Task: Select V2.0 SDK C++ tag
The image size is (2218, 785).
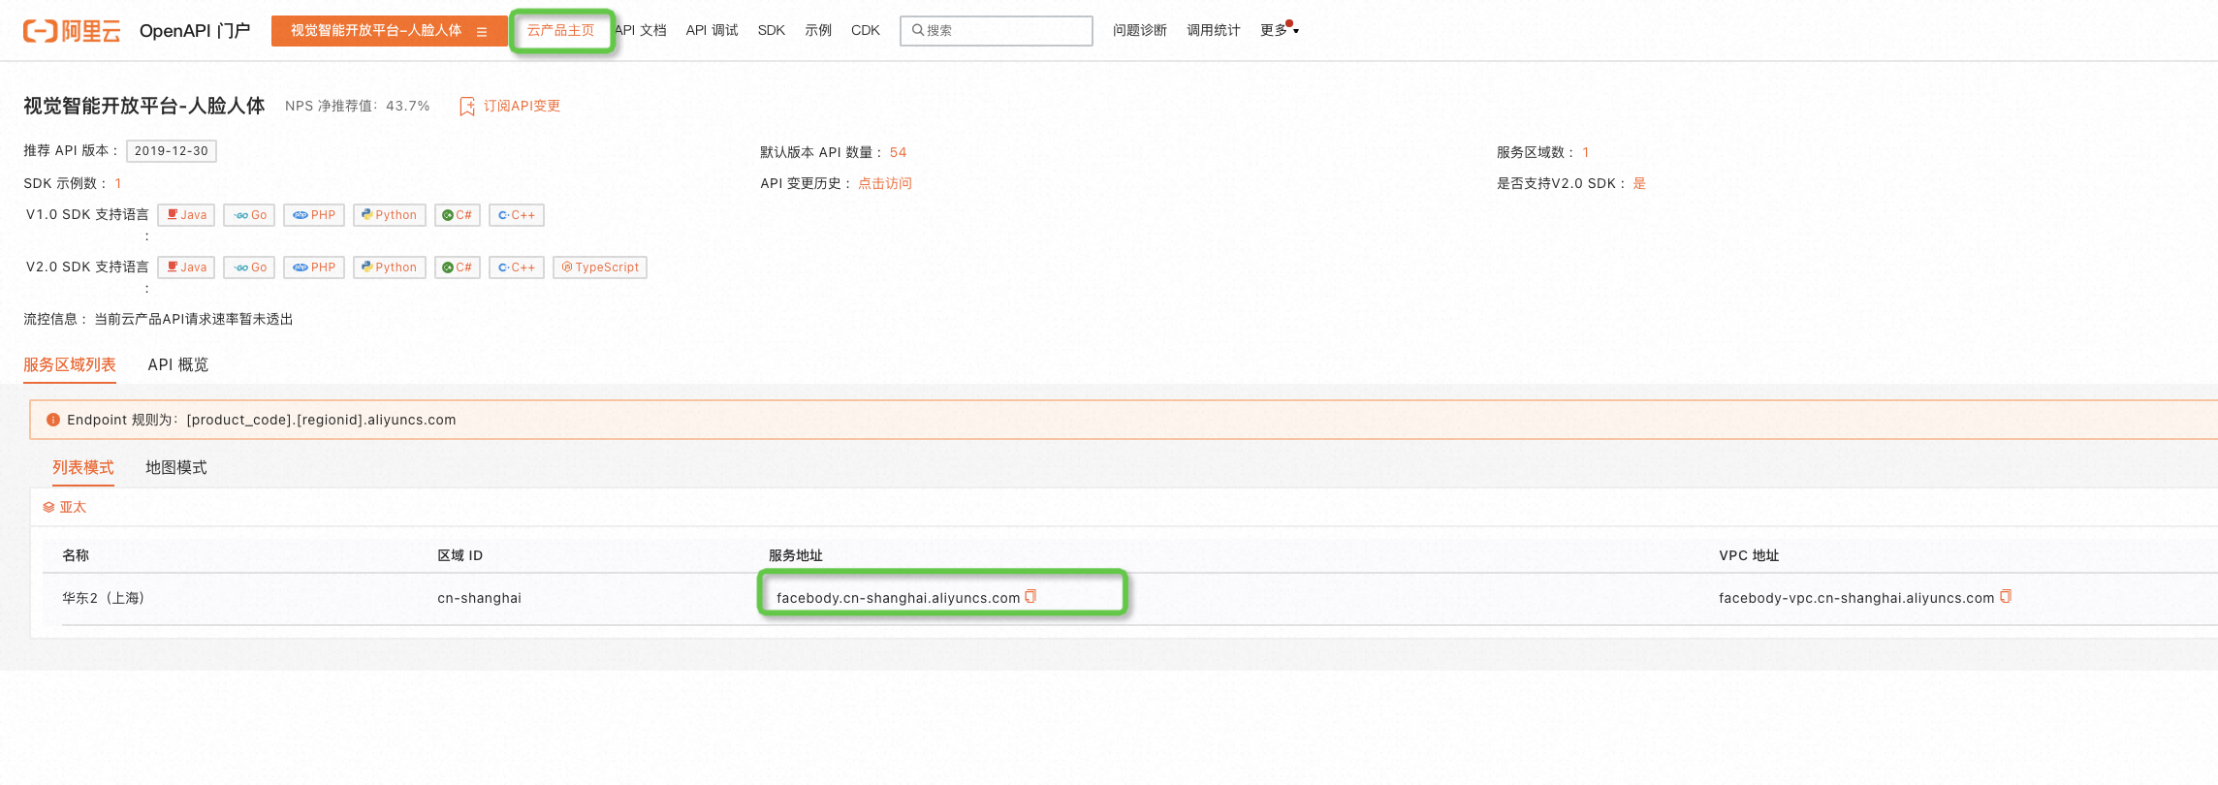Action: (x=517, y=267)
